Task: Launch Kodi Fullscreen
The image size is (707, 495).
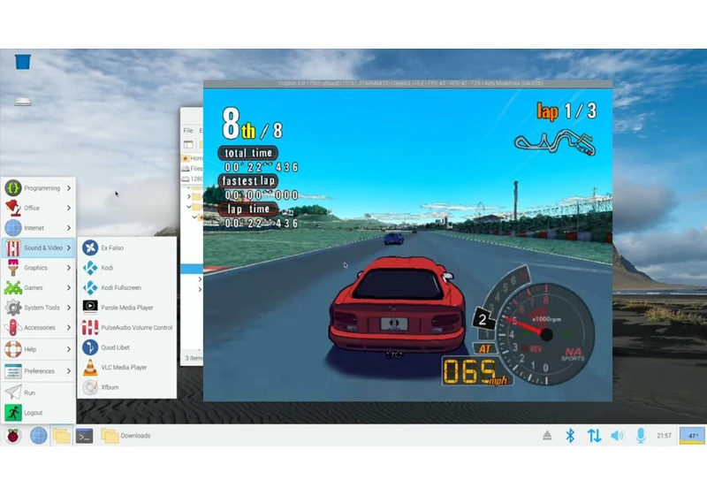Action: (x=126, y=287)
